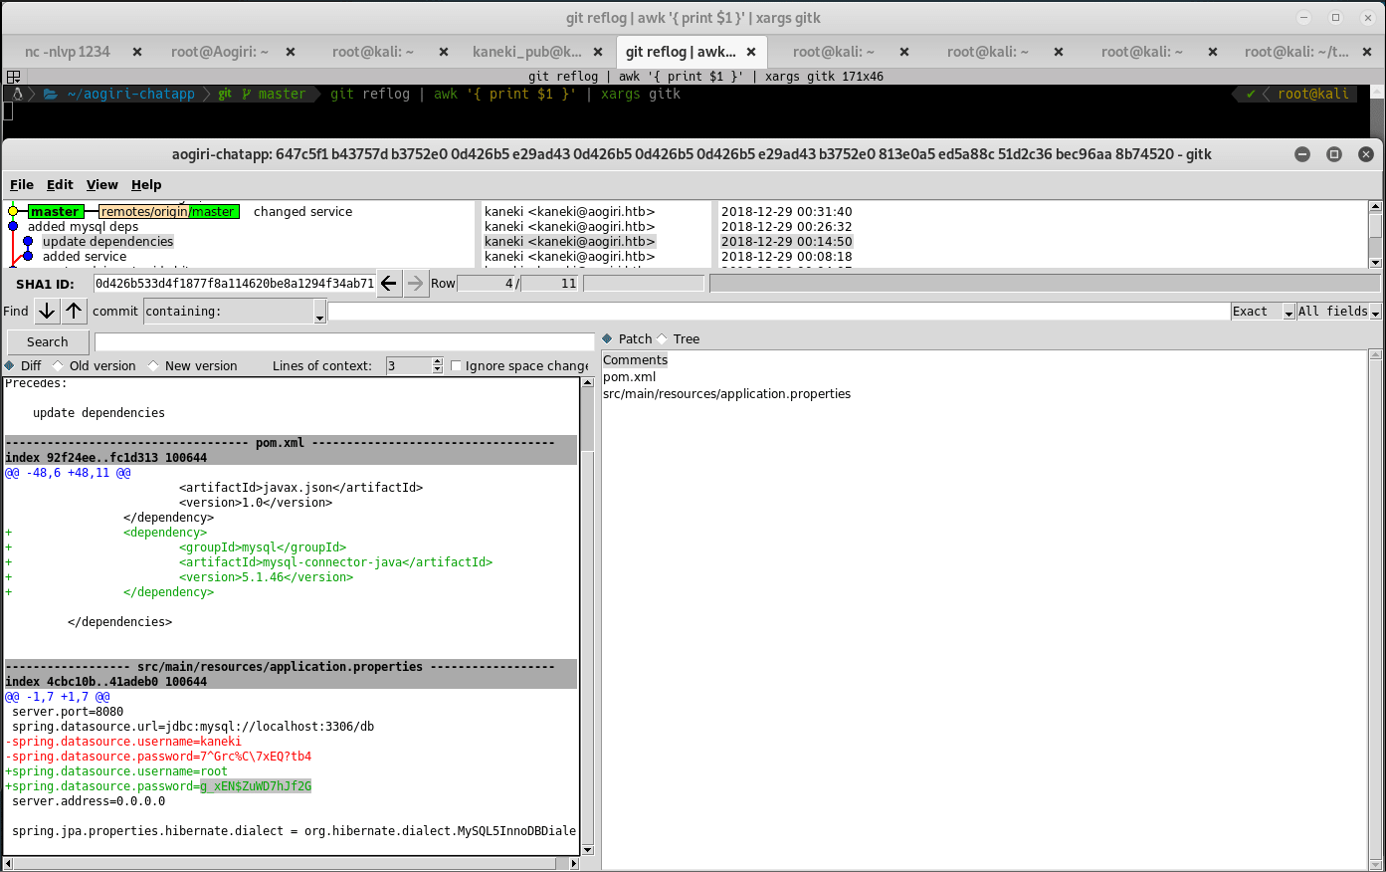Select 'pom.xml' in the file list
Screen dimensions: 1386x872
pyautogui.click(x=629, y=376)
